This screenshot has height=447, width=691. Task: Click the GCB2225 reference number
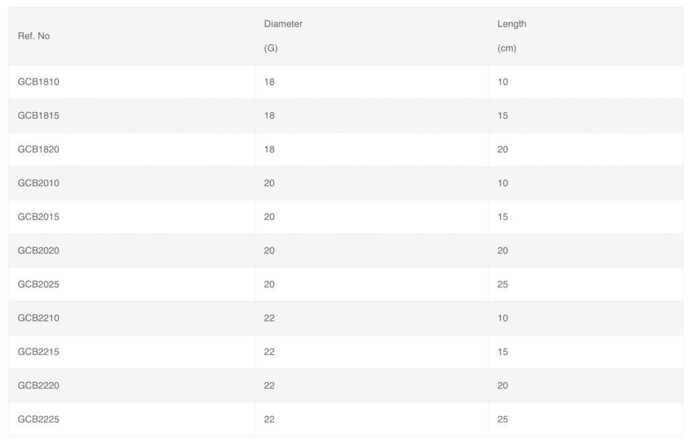pyautogui.click(x=38, y=419)
